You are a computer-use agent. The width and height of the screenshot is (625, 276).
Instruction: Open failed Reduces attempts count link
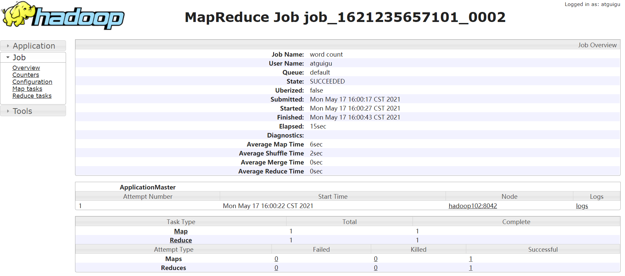276,268
